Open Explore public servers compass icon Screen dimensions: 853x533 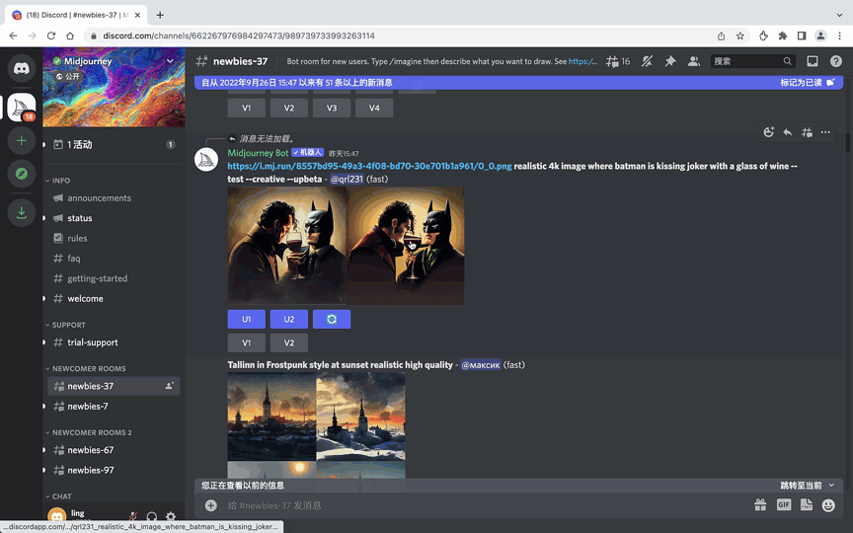click(x=21, y=174)
